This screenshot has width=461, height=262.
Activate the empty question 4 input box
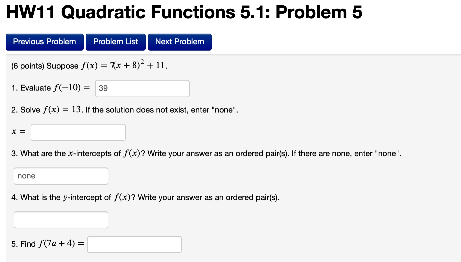pos(61,220)
